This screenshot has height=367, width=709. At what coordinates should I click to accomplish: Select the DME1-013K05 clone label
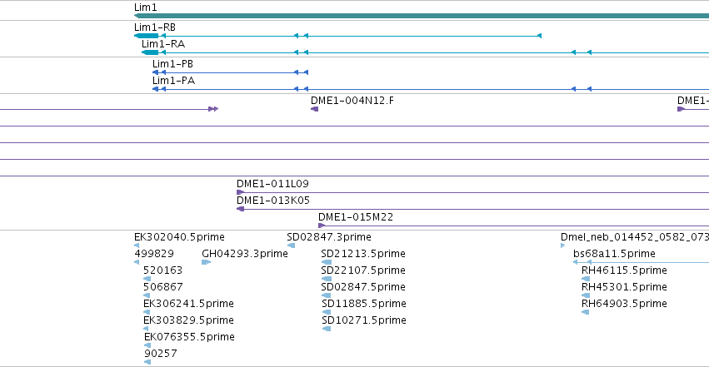coord(273,201)
